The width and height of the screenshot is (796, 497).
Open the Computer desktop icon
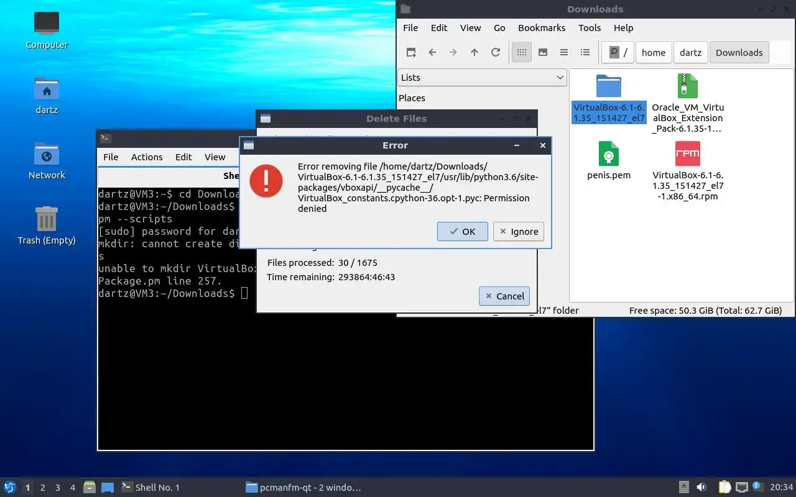[x=47, y=24]
